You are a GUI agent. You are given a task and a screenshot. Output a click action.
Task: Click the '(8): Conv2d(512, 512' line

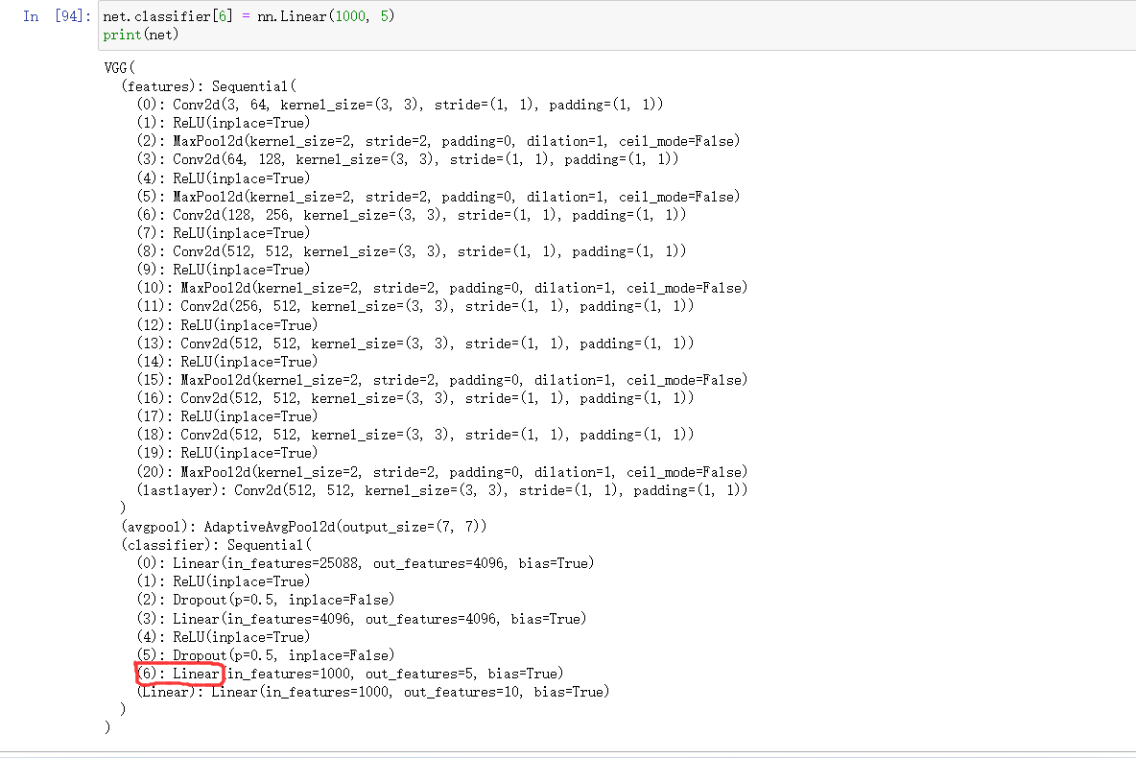point(412,251)
